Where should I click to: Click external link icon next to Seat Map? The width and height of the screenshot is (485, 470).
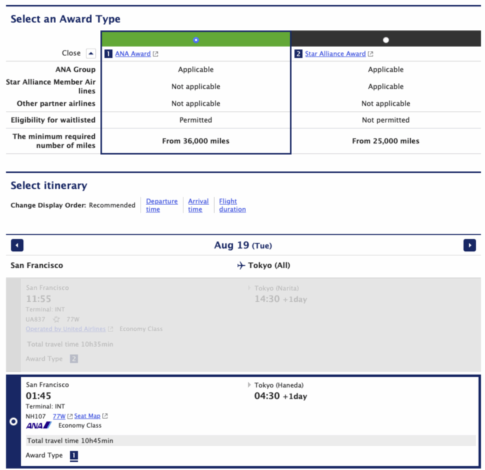click(105, 416)
